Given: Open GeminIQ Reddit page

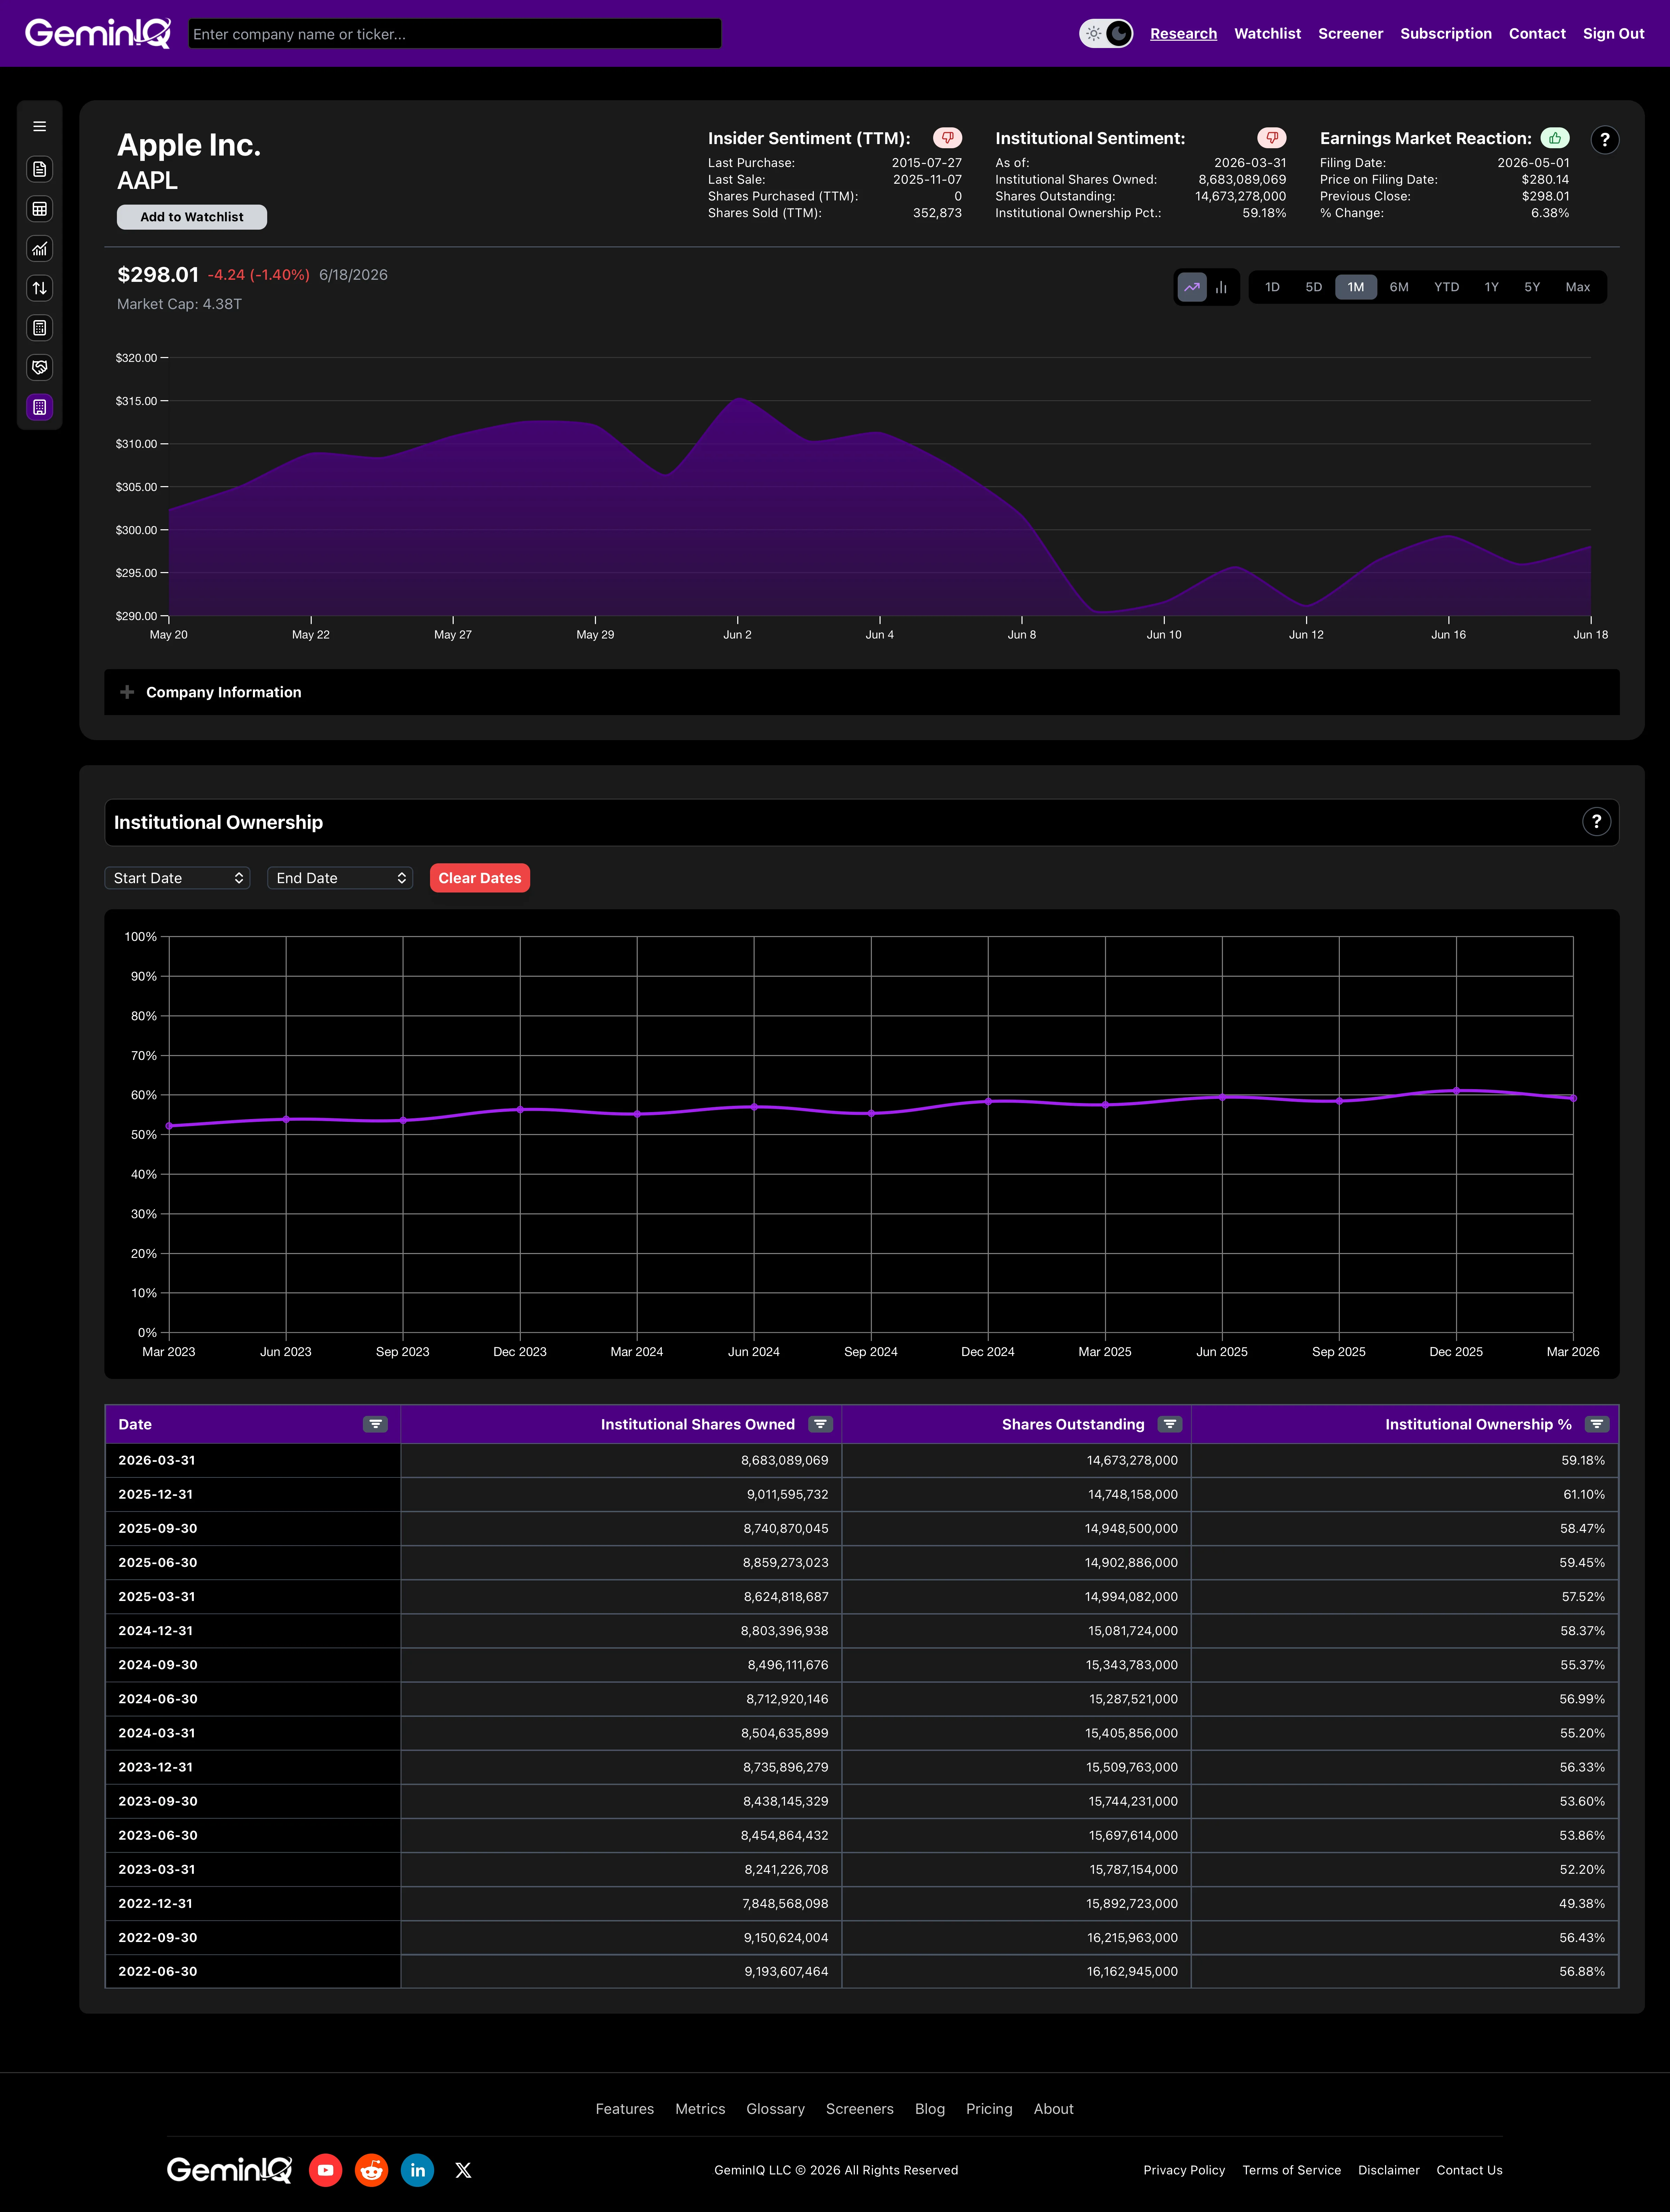Looking at the screenshot, I should pyautogui.click(x=372, y=2170).
